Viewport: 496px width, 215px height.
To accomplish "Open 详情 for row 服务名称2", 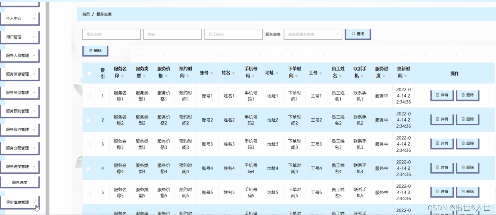I will [442, 119].
